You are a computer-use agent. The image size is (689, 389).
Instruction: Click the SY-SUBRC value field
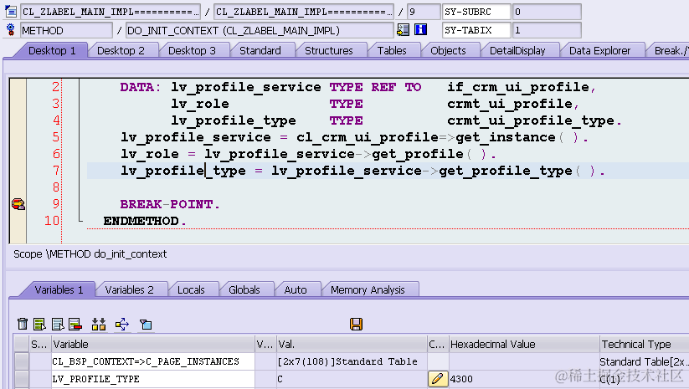[x=547, y=12]
